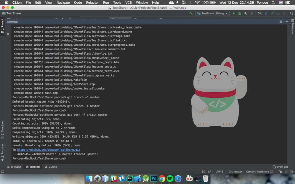Click the CLion icon in the Dock
The image size is (295, 184).
click(x=130, y=179)
